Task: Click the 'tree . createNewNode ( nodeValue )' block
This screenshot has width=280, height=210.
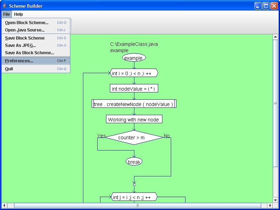Action: click(x=134, y=104)
